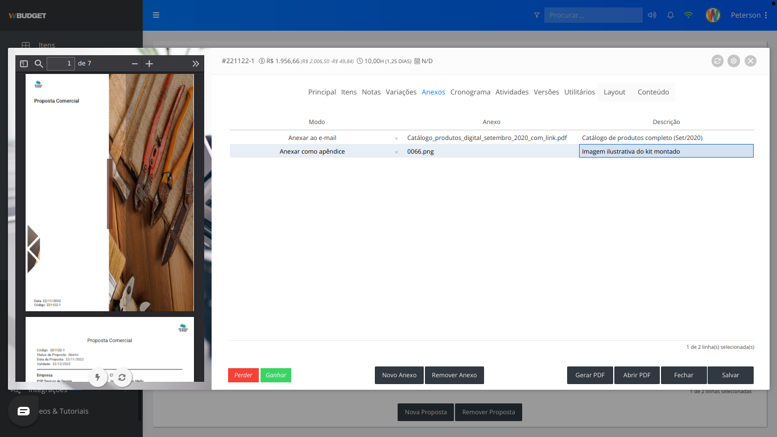Switch to the Atividades tab
The image size is (777, 437).
tap(512, 92)
